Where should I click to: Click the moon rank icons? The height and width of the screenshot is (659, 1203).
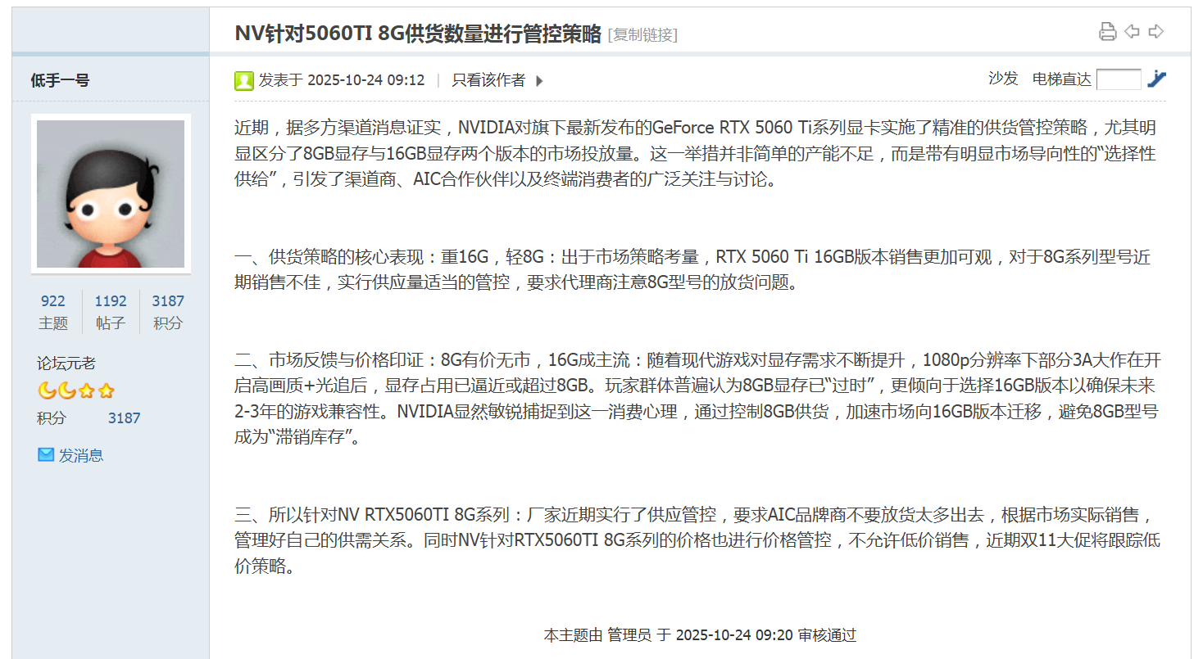click(57, 390)
